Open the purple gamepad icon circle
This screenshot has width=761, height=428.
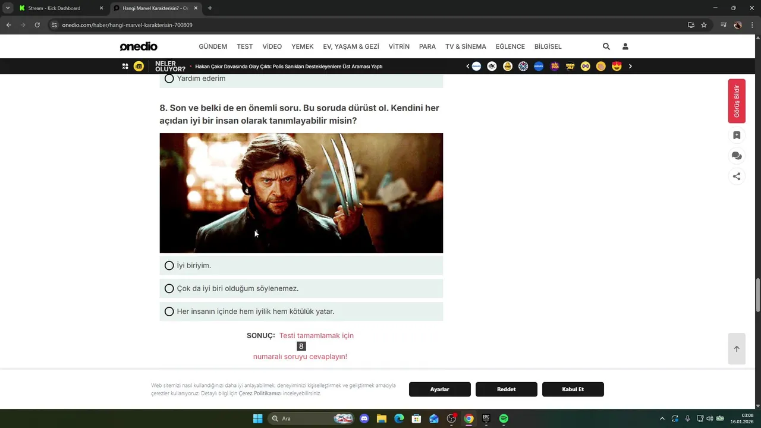pos(586,67)
